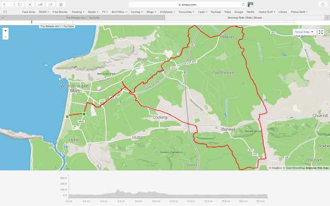Open the Terrain Map style dropdown
330x206 pixels.
[x=304, y=32]
